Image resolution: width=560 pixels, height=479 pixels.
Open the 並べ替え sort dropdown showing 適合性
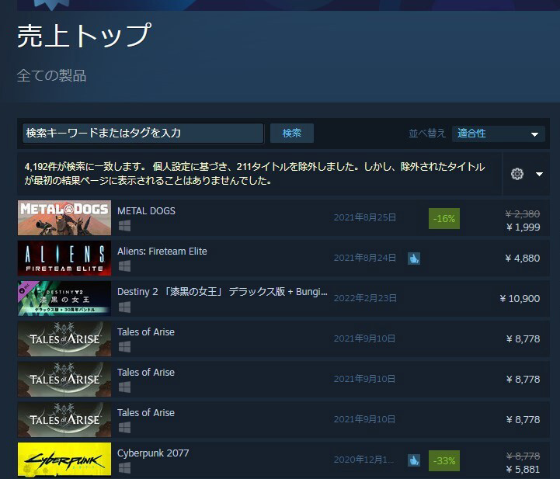[x=498, y=134]
